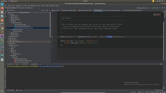Open Files manager from the dock
Viewport: 166px width, 93px height.
(2, 12)
